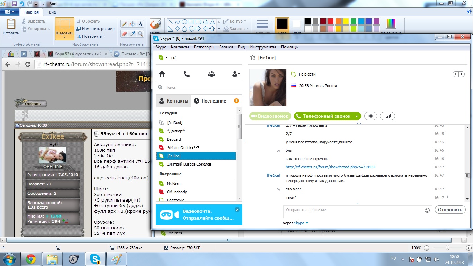Viewport: 473px width, 266px height.
Task: Open the Mr.Ners contact under Вчерашние
Action: (196, 184)
